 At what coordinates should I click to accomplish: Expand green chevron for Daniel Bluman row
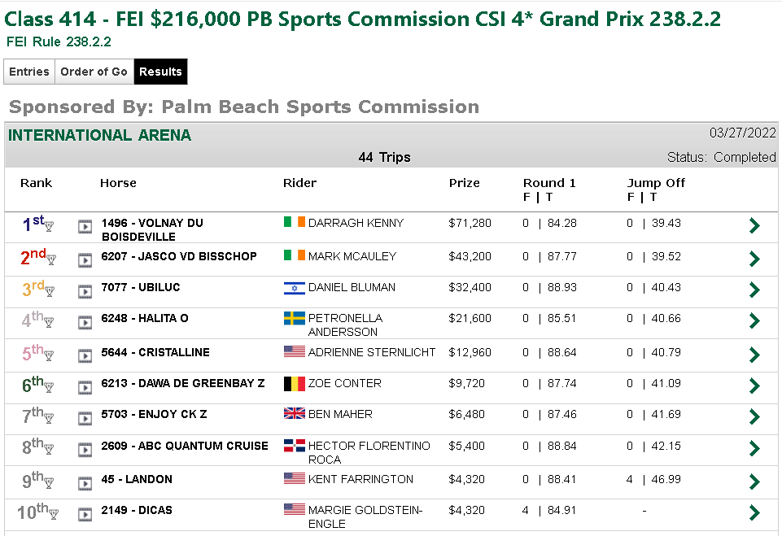[x=754, y=290]
